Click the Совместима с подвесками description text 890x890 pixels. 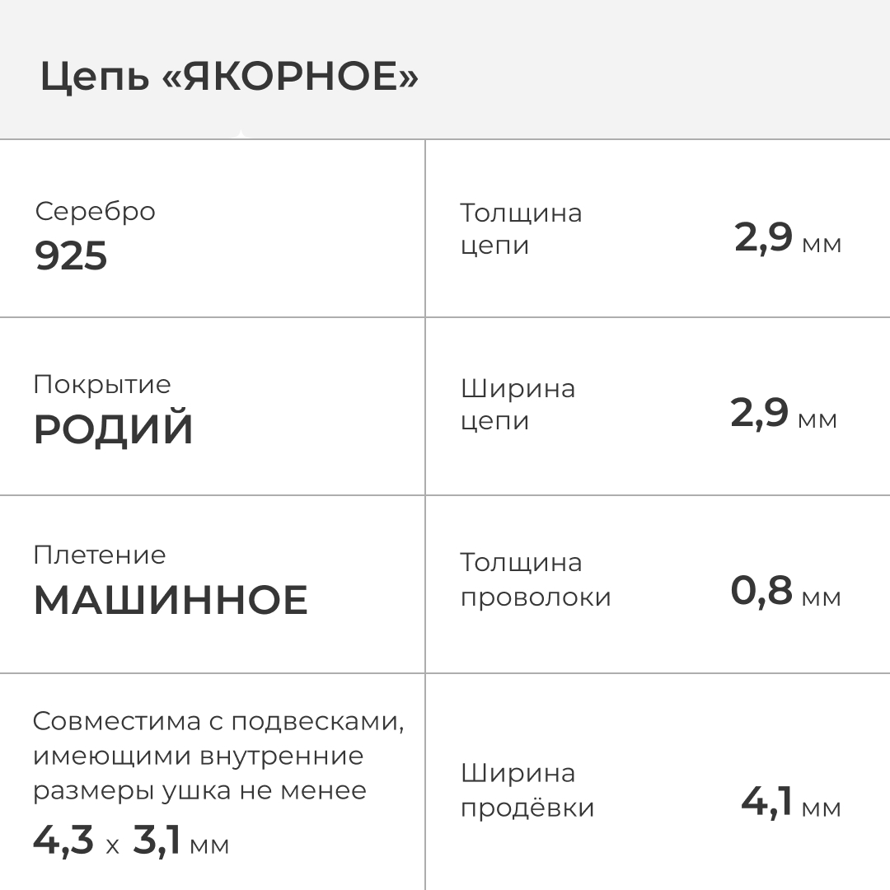[x=218, y=756]
